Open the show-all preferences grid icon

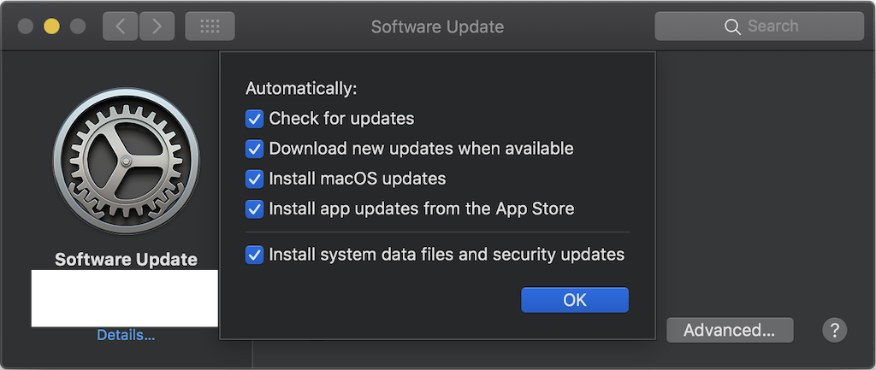[x=210, y=26]
